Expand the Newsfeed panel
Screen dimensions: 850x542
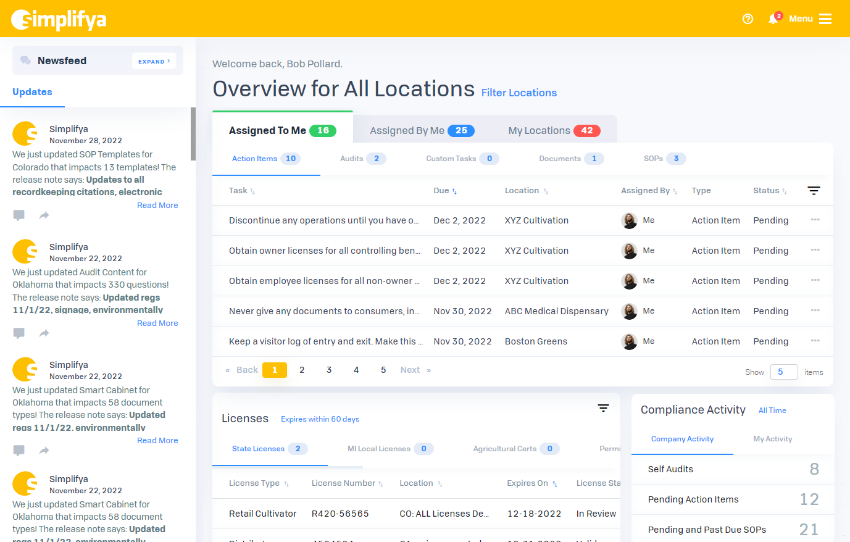[x=154, y=61]
